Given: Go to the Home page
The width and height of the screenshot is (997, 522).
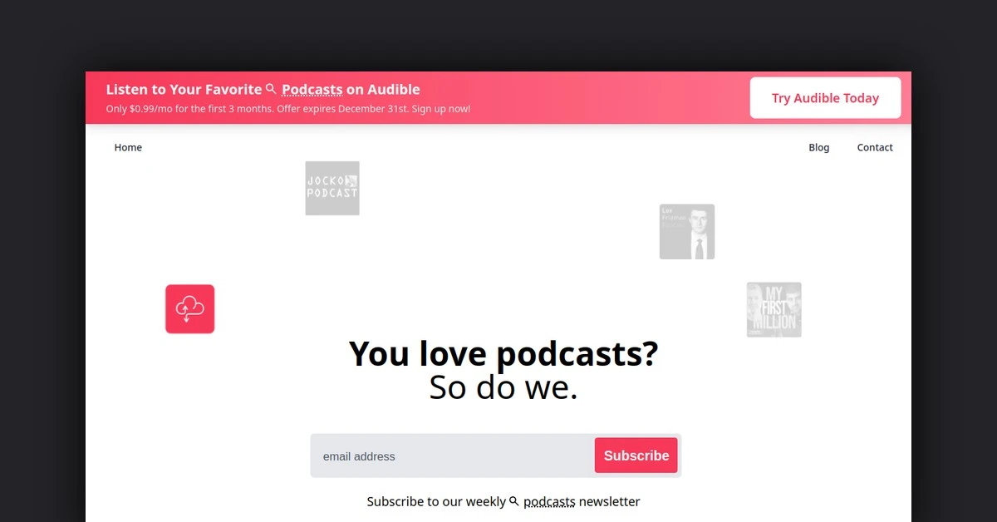Looking at the screenshot, I should coord(128,148).
